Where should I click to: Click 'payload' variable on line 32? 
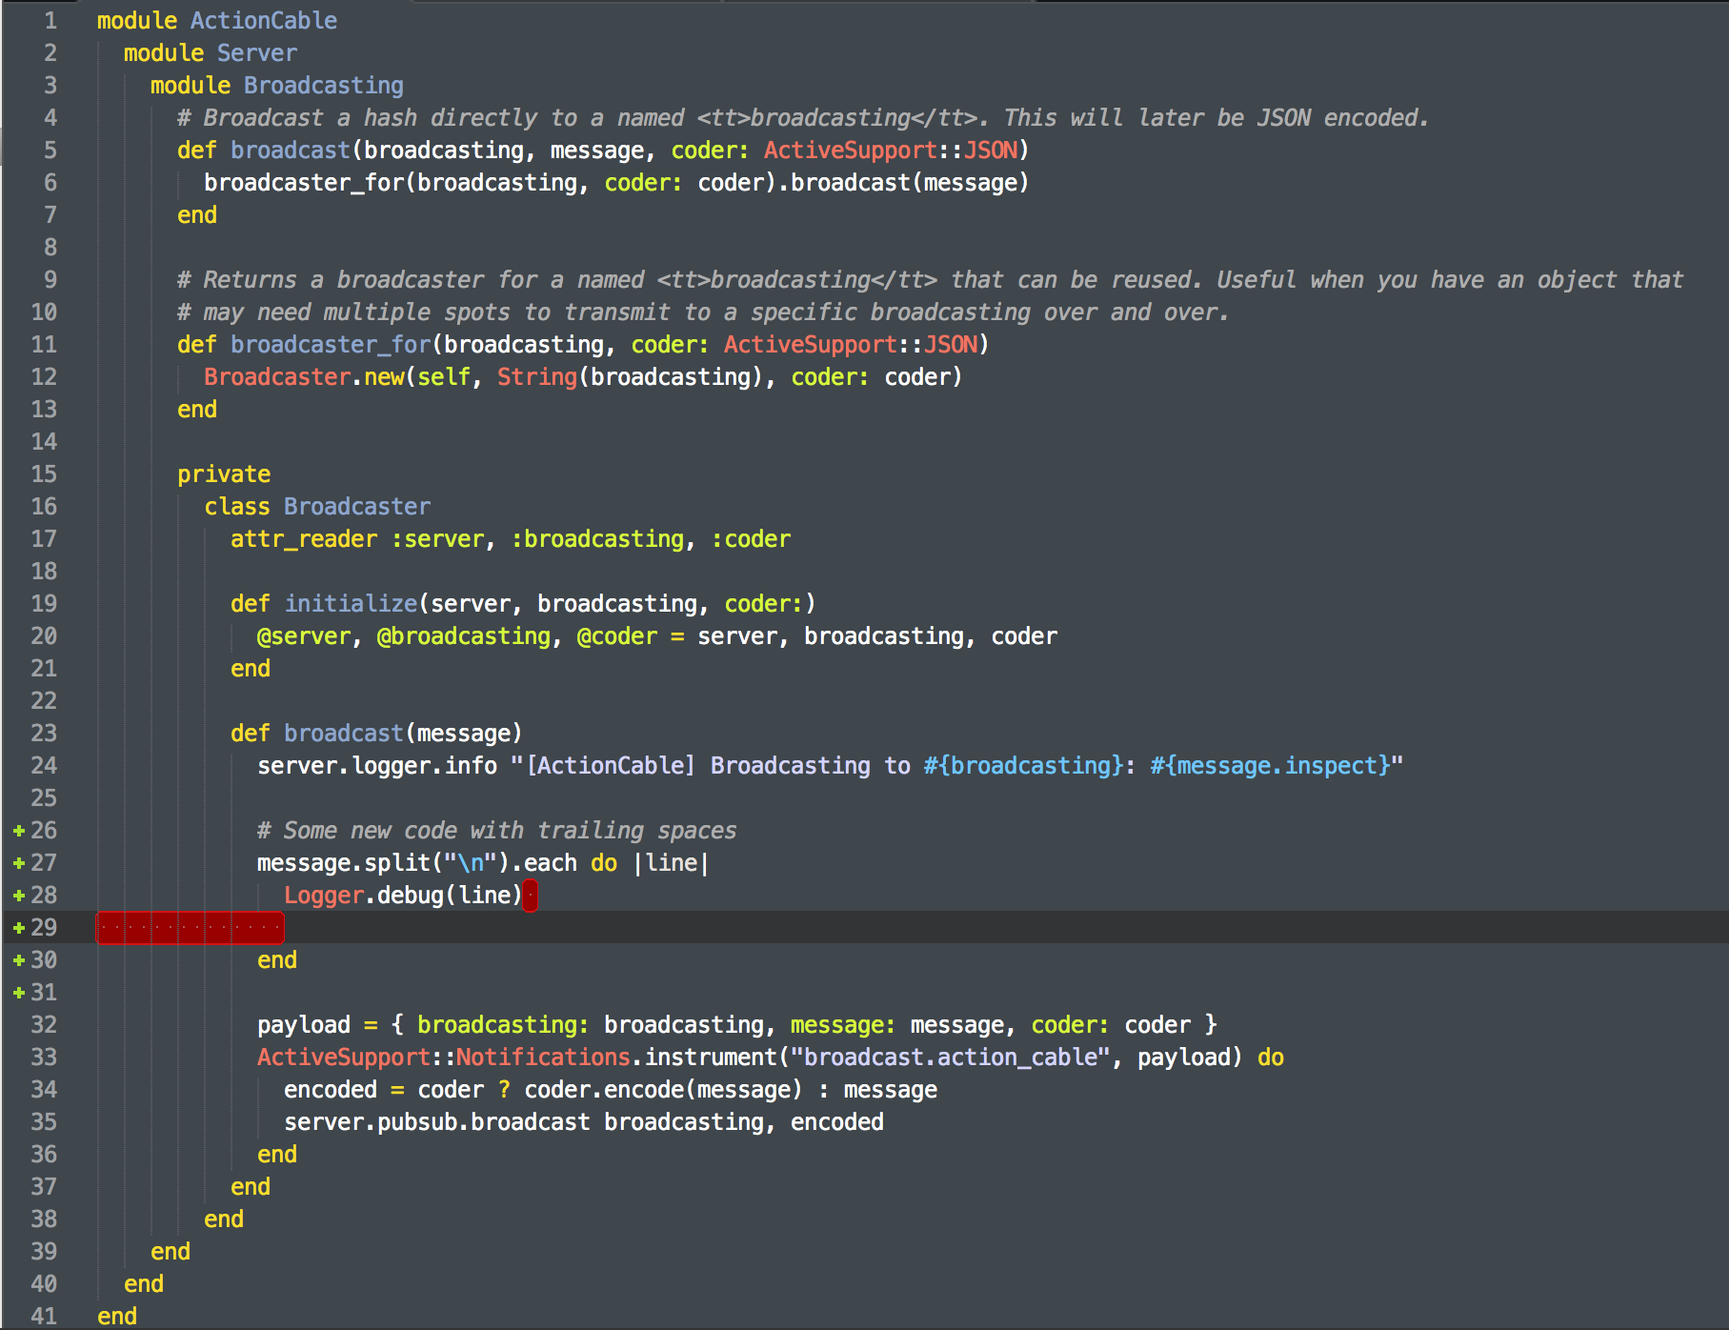point(304,1025)
